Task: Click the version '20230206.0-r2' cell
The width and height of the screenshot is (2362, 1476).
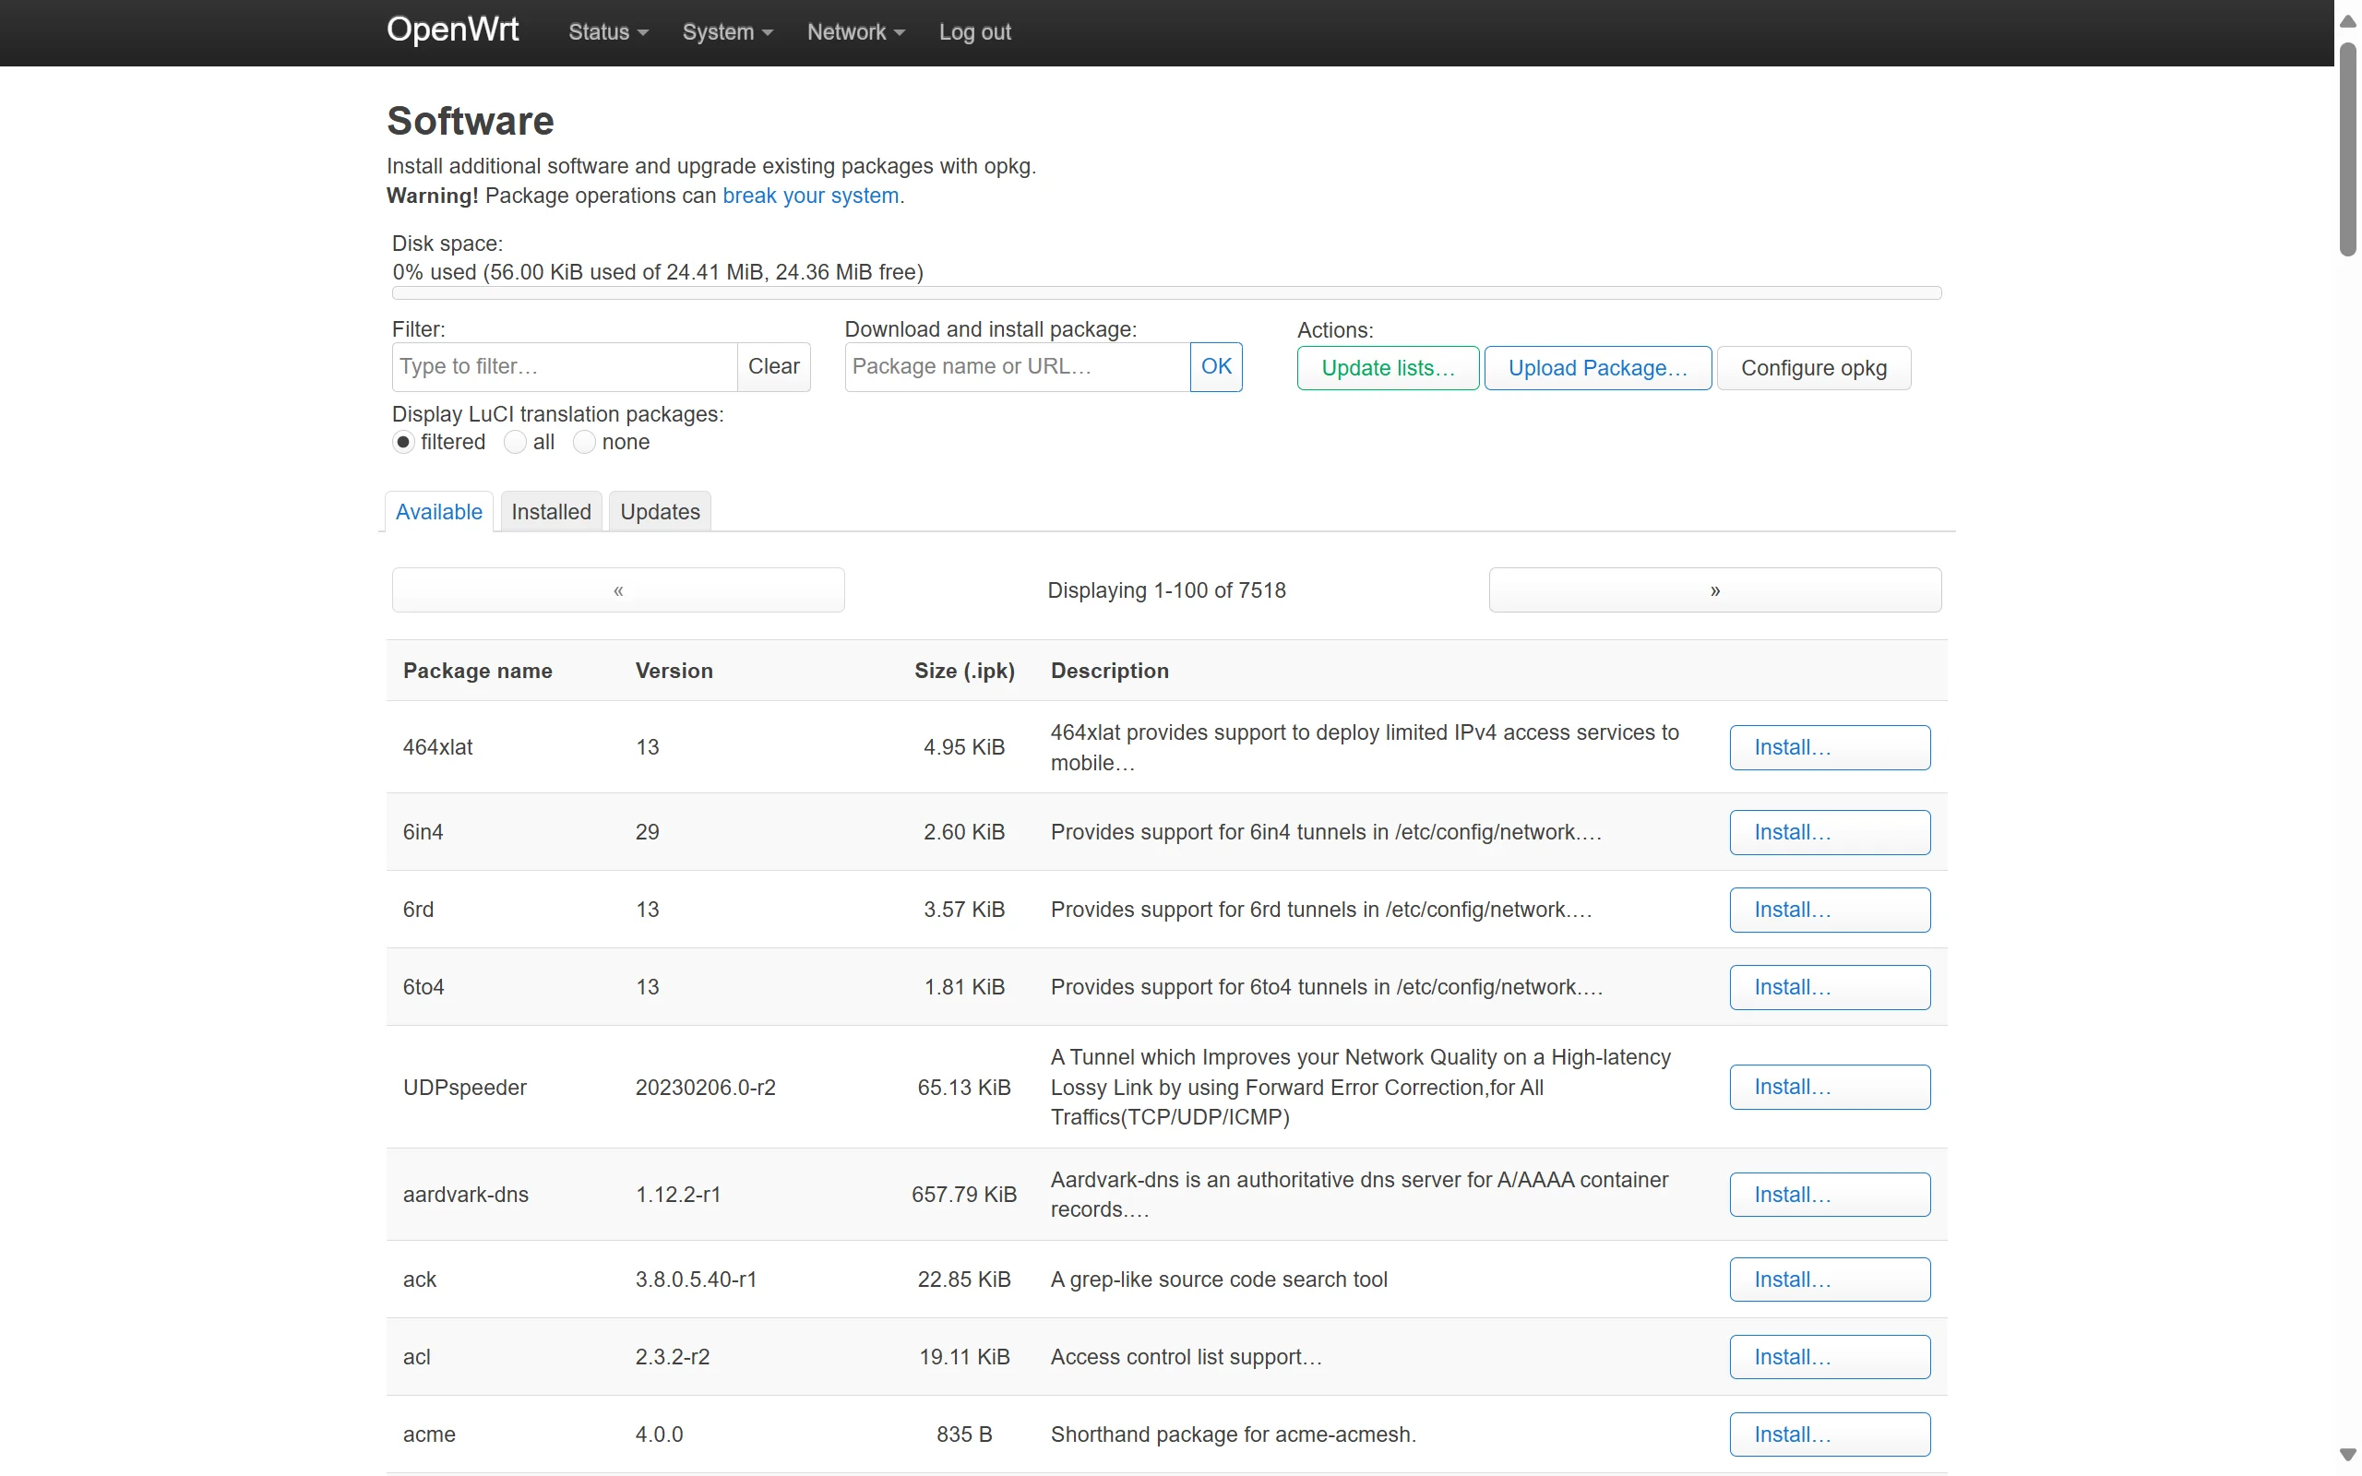Action: (706, 1087)
